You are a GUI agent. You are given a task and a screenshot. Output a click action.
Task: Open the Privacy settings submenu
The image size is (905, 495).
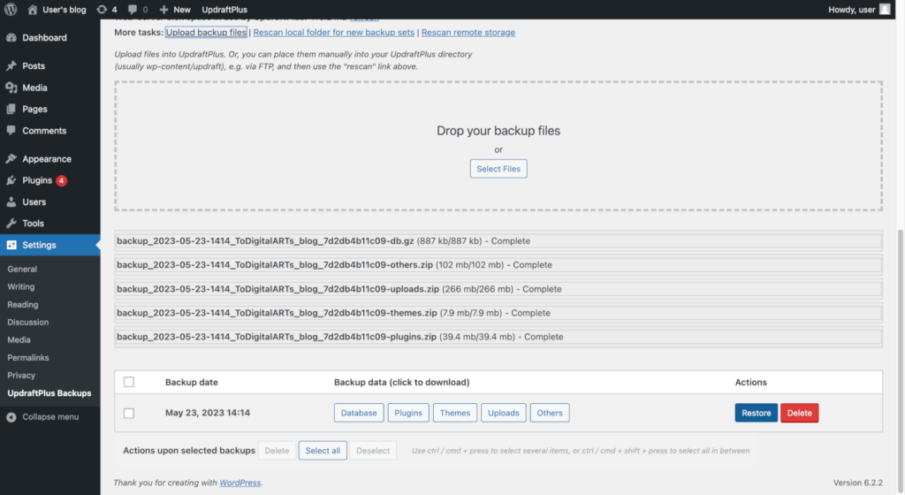tap(21, 375)
